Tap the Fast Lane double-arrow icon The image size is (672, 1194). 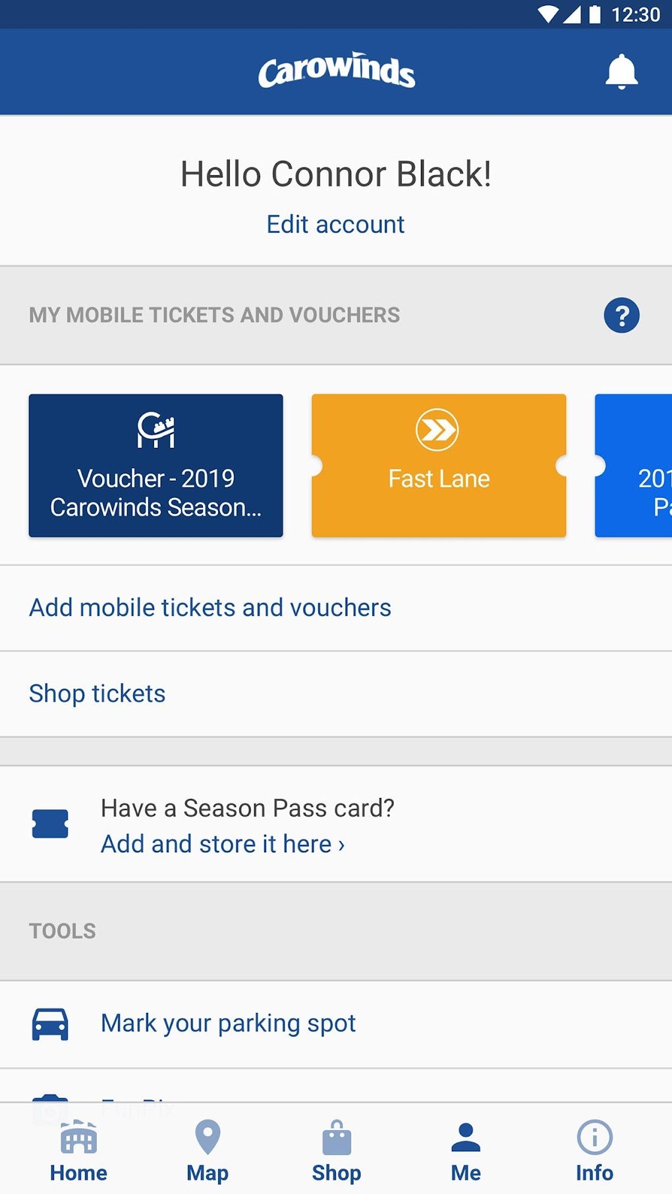coord(437,430)
